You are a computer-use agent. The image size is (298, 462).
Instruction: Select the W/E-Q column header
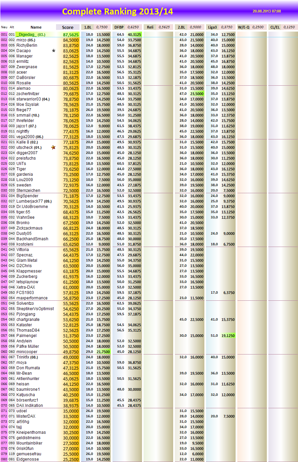(x=244, y=27)
